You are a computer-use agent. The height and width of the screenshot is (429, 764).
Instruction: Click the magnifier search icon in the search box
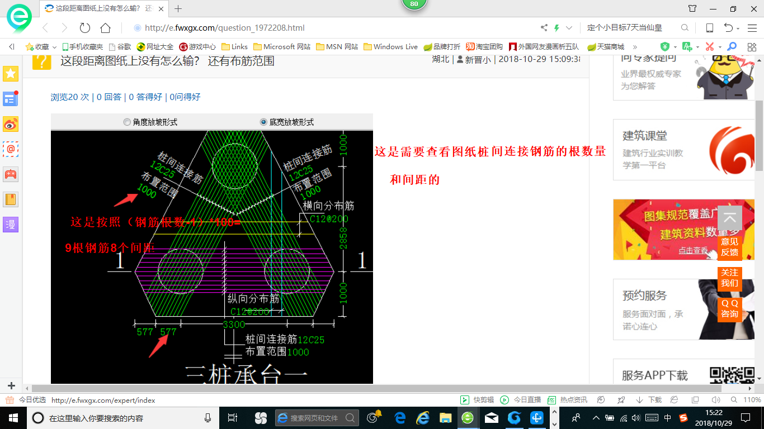coord(685,28)
